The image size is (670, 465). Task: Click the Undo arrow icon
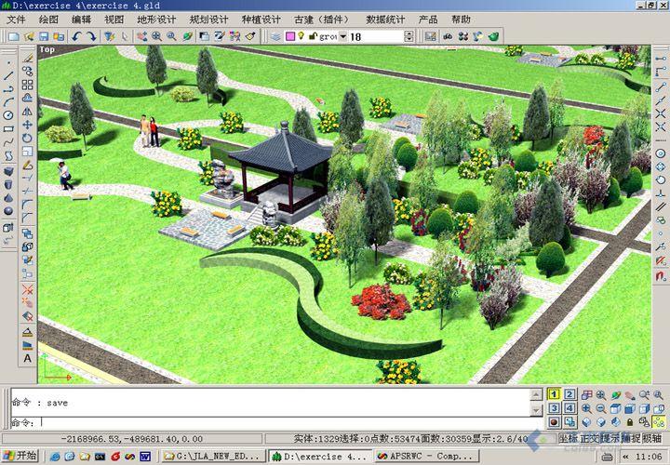point(76,36)
